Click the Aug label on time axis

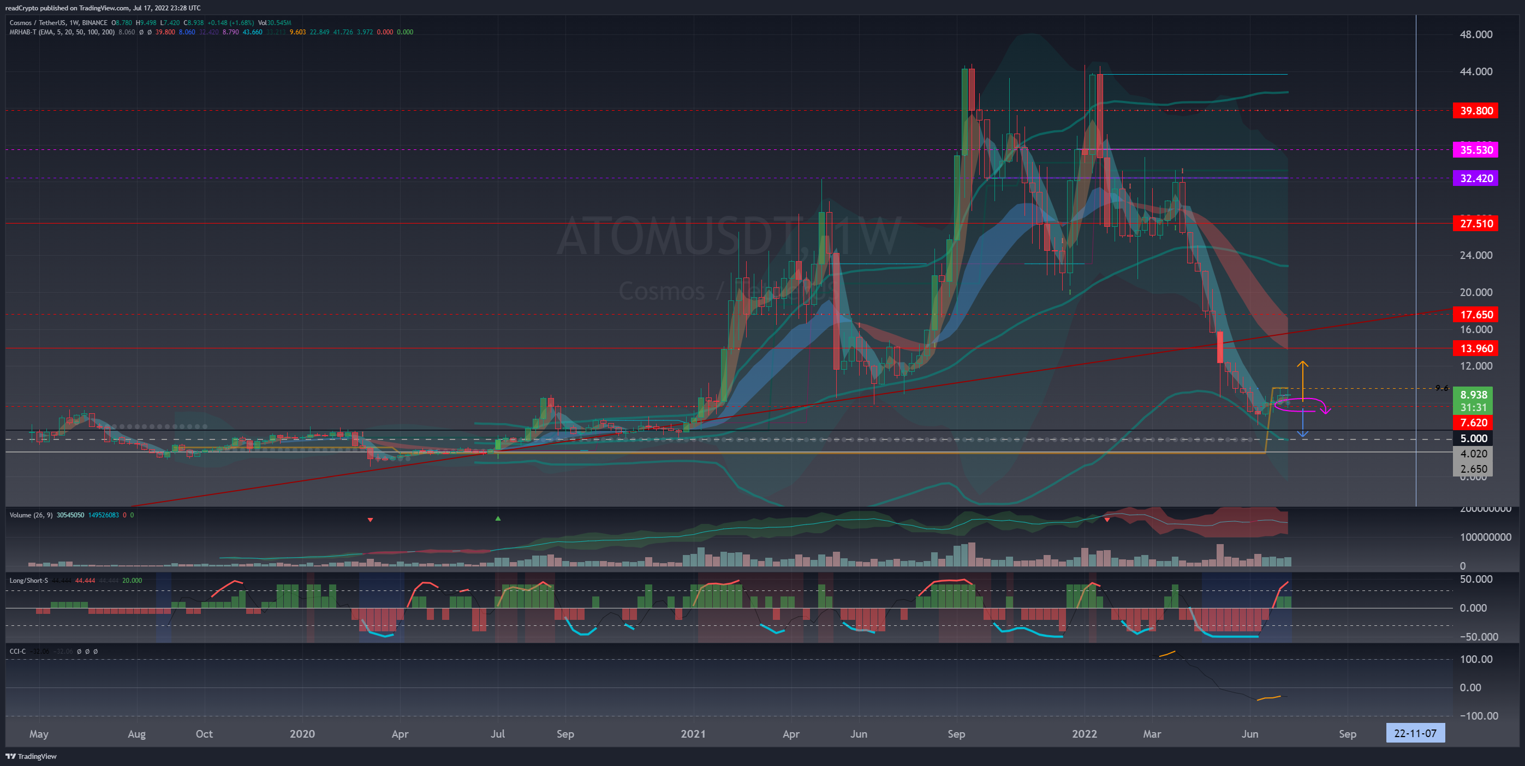(137, 734)
